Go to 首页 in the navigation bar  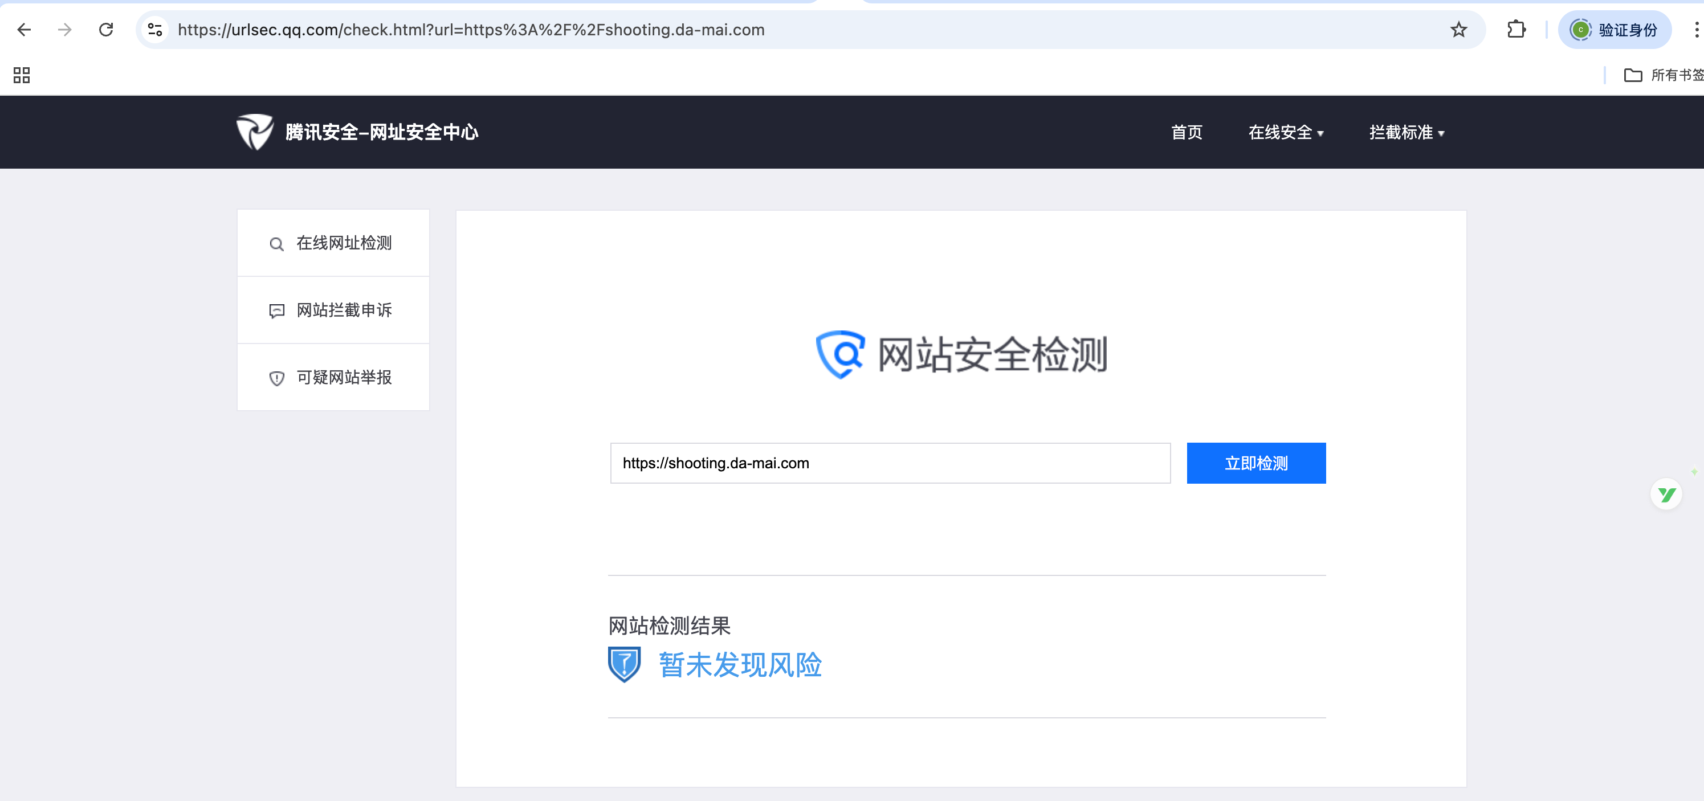(x=1187, y=132)
